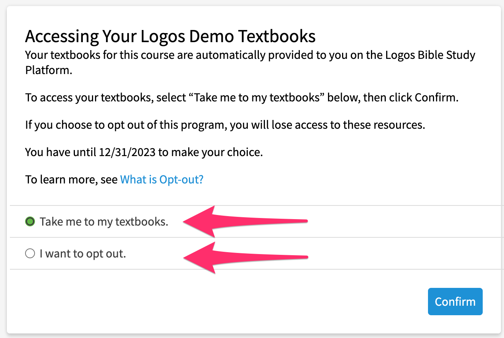This screenshot has width=504, height=338.
Task: Click the blue Confirm button in the corner
Action: pyautogui.click(x=455, y=301)
